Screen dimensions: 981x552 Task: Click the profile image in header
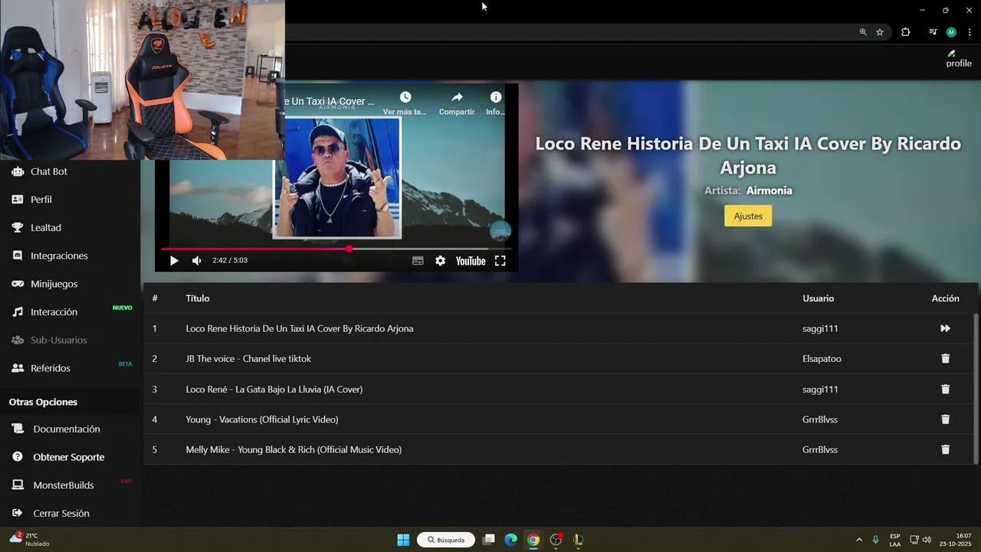(x=958, y=59)
